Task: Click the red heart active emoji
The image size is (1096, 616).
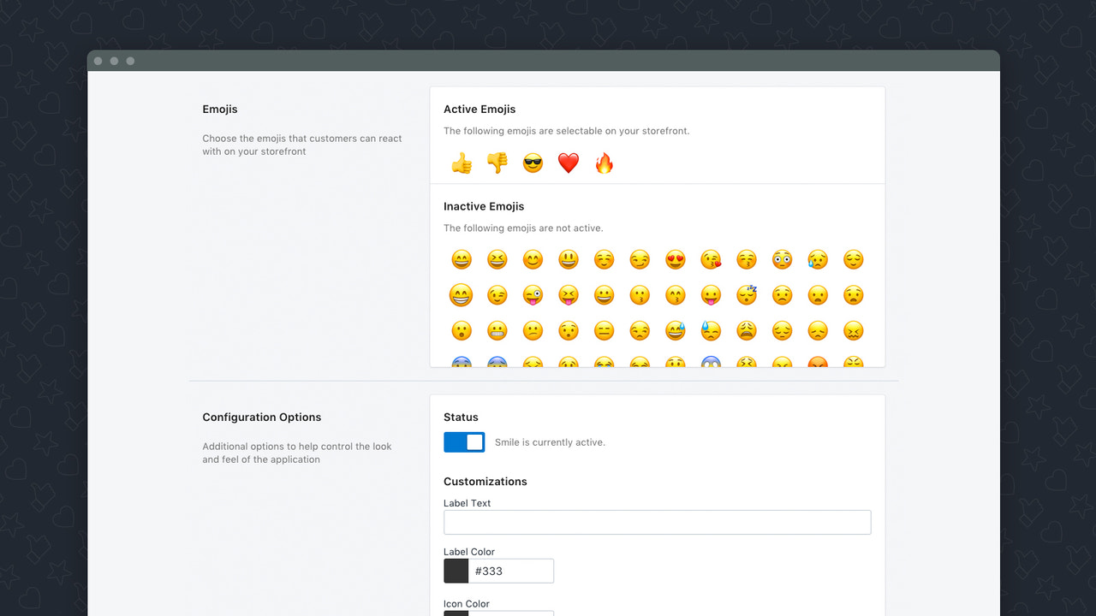Action: [569, 163]
